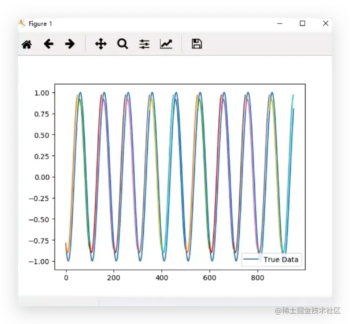Open edit axis and curve parameters

[x=166, y=44]
